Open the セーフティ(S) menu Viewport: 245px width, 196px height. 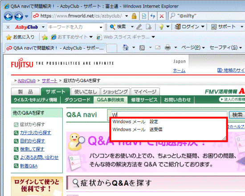[x=226, y=47]
